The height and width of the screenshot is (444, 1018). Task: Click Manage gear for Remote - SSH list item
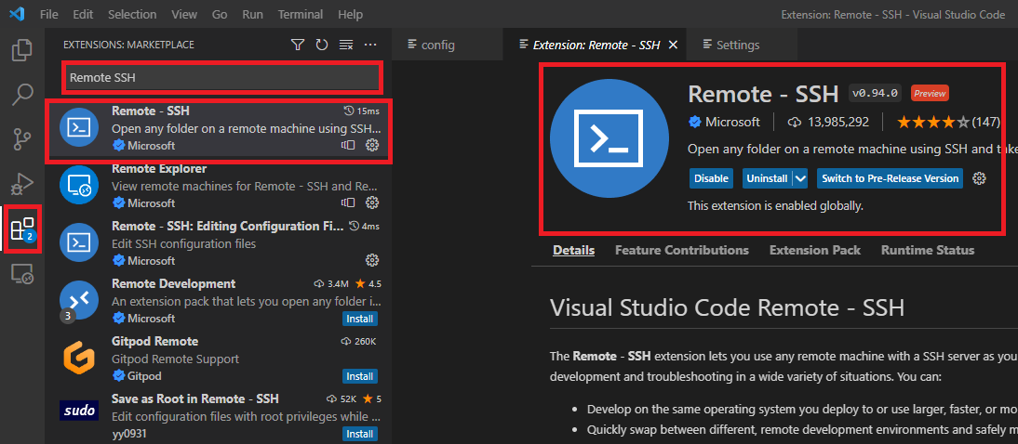pos(372,145)
